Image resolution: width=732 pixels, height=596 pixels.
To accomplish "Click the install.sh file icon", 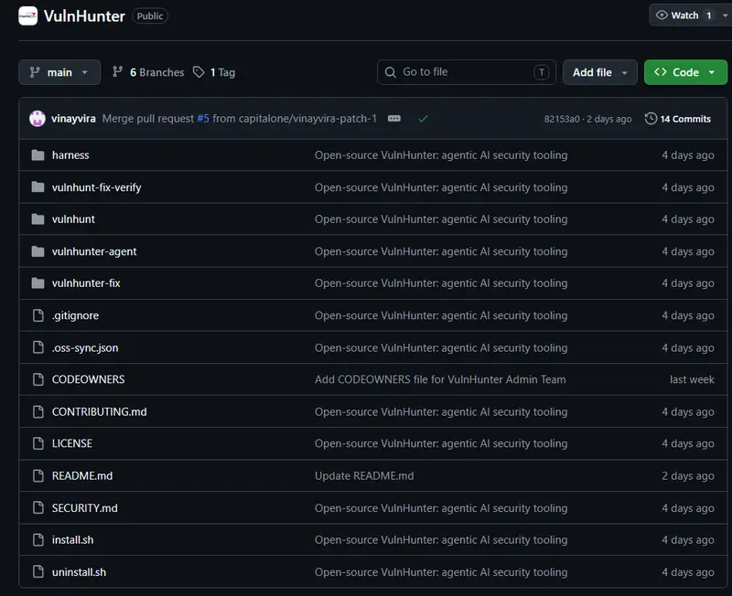I will coord(38,539).
